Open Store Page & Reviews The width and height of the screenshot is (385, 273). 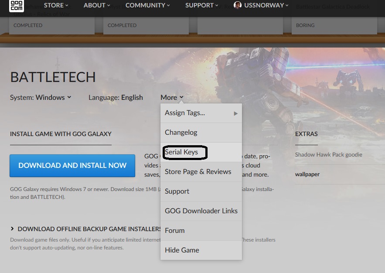click(201, 172)
